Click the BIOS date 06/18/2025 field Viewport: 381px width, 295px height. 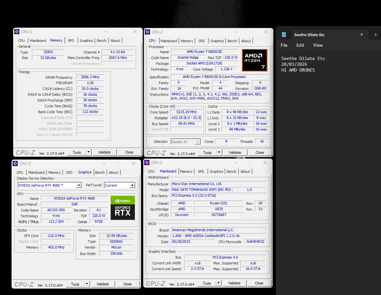[193, 241]
